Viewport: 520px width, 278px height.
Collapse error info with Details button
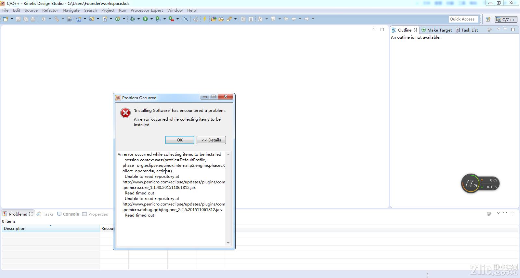[x=211, y=140]
